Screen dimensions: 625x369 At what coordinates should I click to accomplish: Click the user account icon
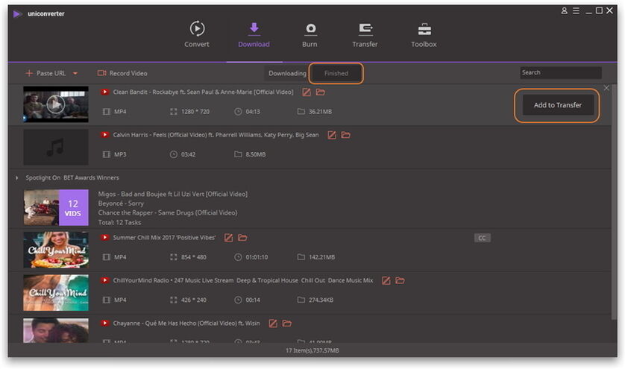pos(565,11)
